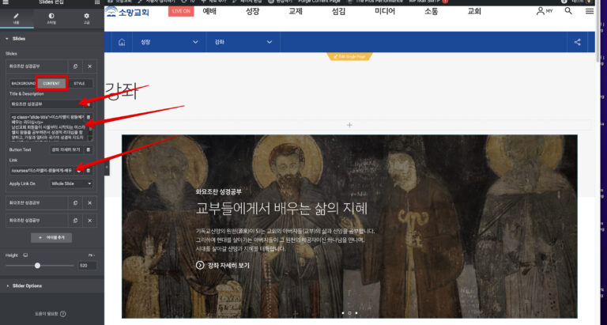This screenshot has height=325, width=607.
Task: Click the slide heading 교부들에게서 배우는 삶의 지혜
Action: point(281,209)
